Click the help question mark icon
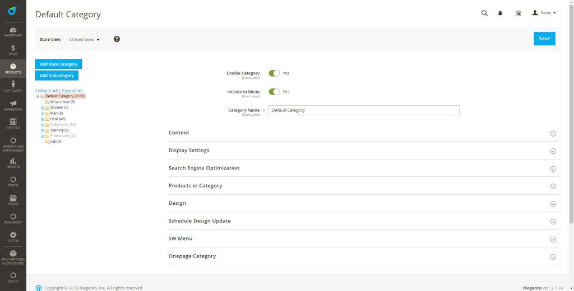 117,39
